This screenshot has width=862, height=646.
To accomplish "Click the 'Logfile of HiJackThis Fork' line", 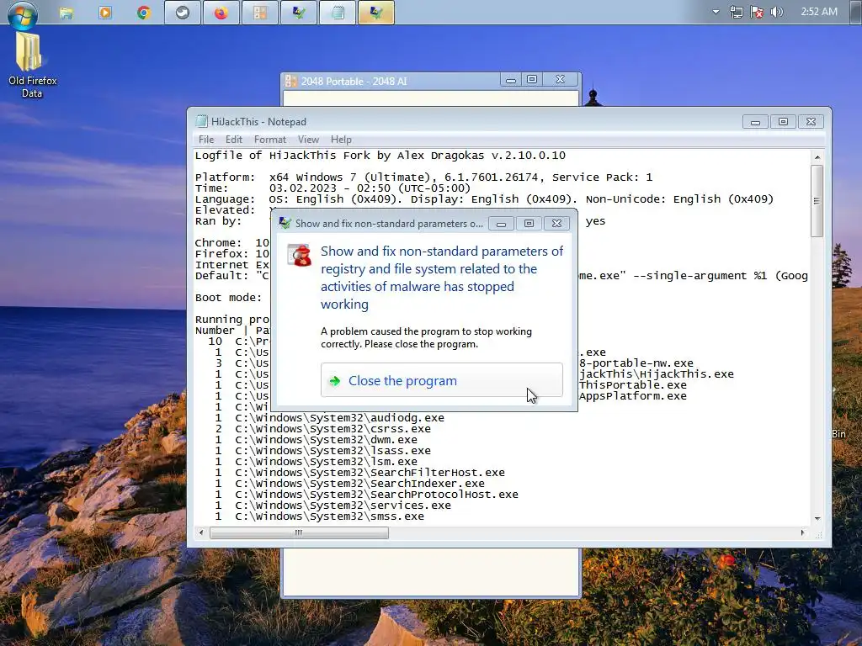I will [x=380, y=156].
